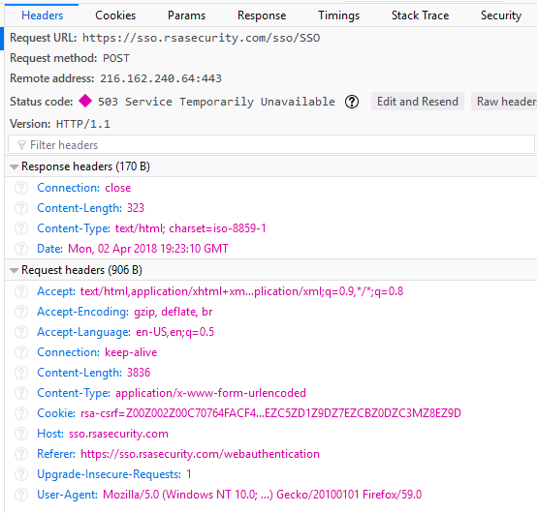Viewport: 537px width, 513px height.
Task: Open help icon for Accept header
Action: (x=21, y=291)
